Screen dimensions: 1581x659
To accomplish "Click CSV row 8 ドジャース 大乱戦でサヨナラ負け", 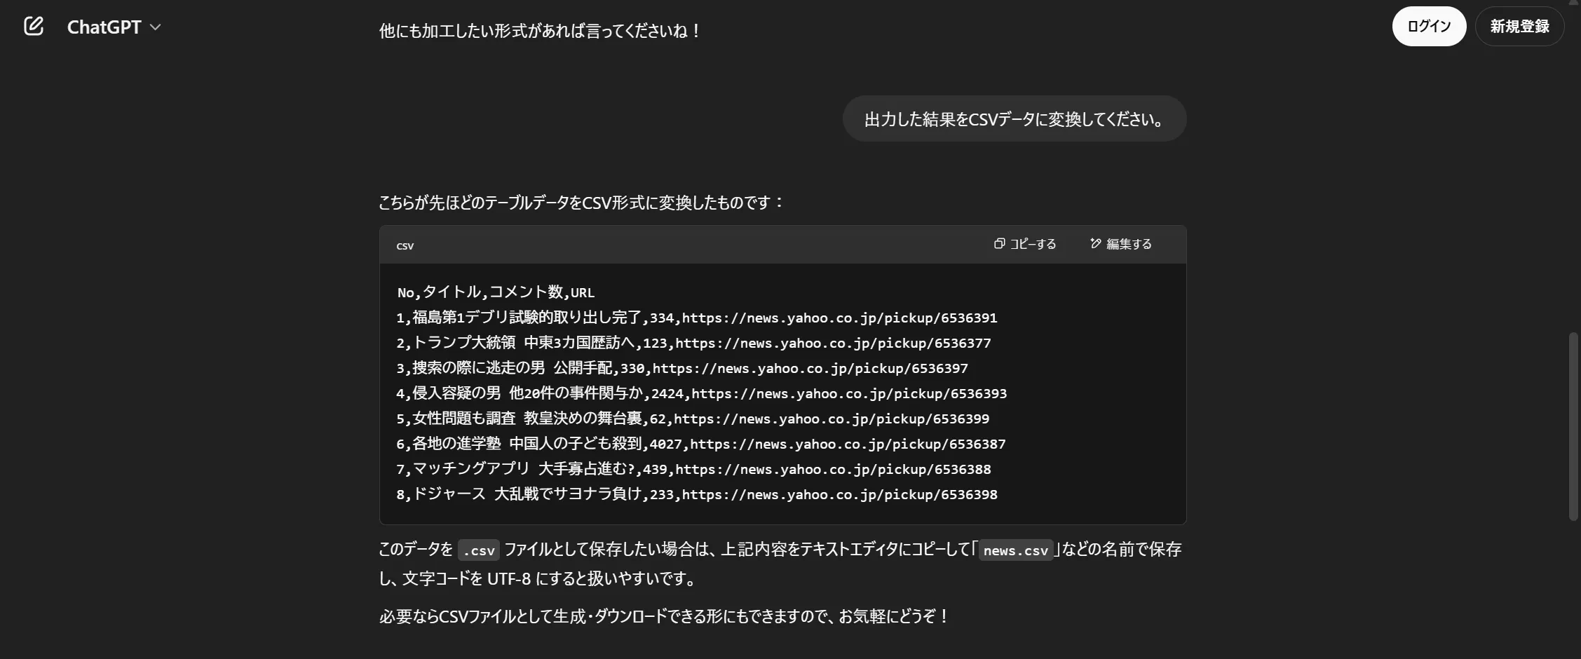I will pyautogui.click(x=697, y=494).
